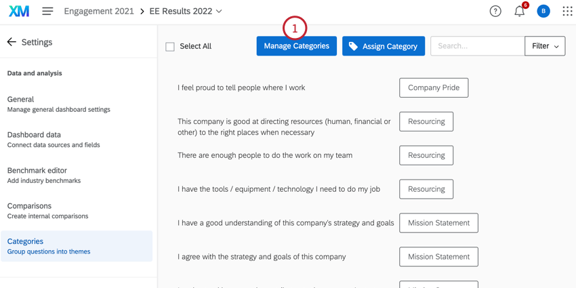Open the app switcher grid icon
The width and height of the screenshot is (576, 288).
(x=567, y=12)
